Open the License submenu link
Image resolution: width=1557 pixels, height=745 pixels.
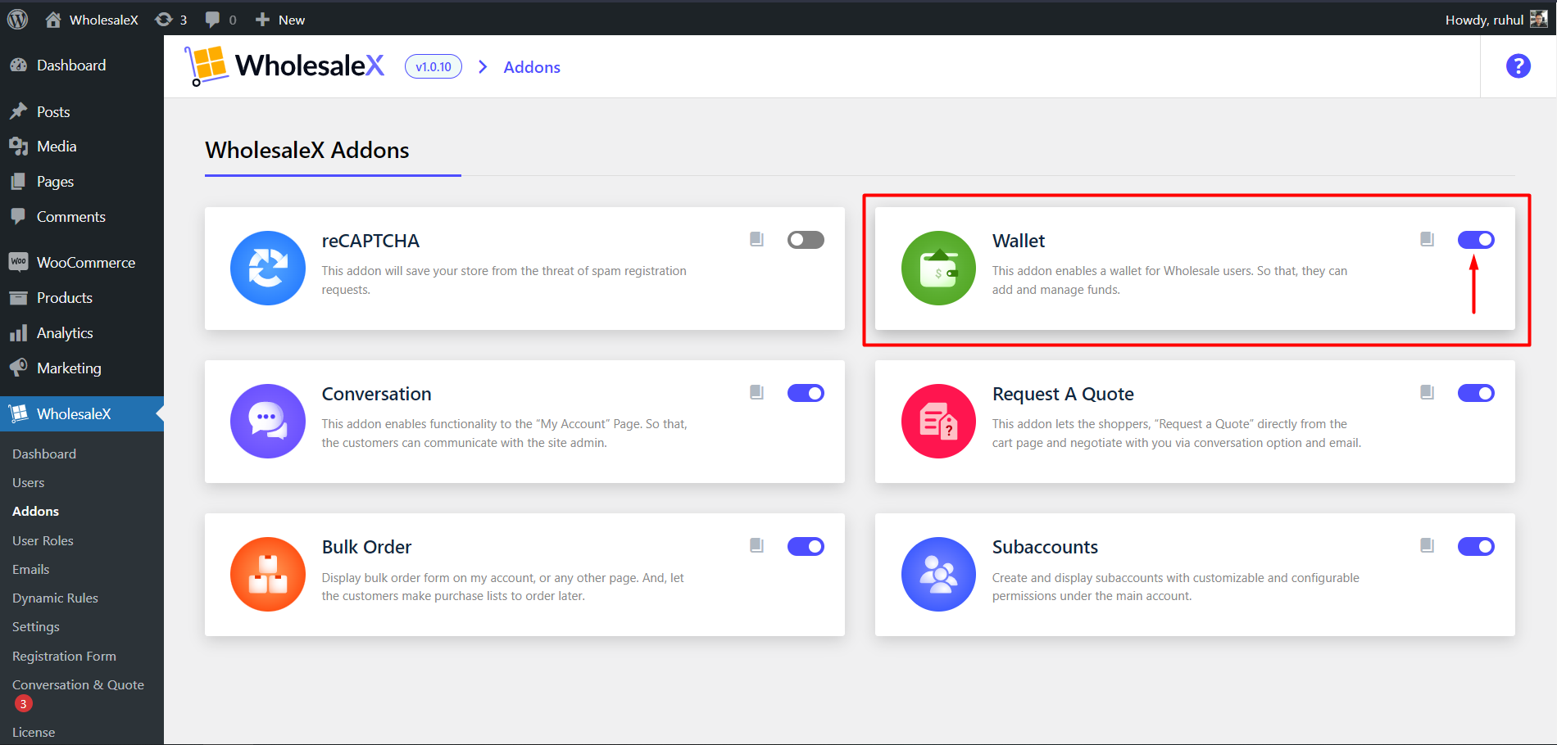click(x=34, y=733)
